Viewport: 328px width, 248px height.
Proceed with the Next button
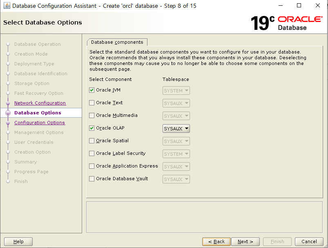245,241
